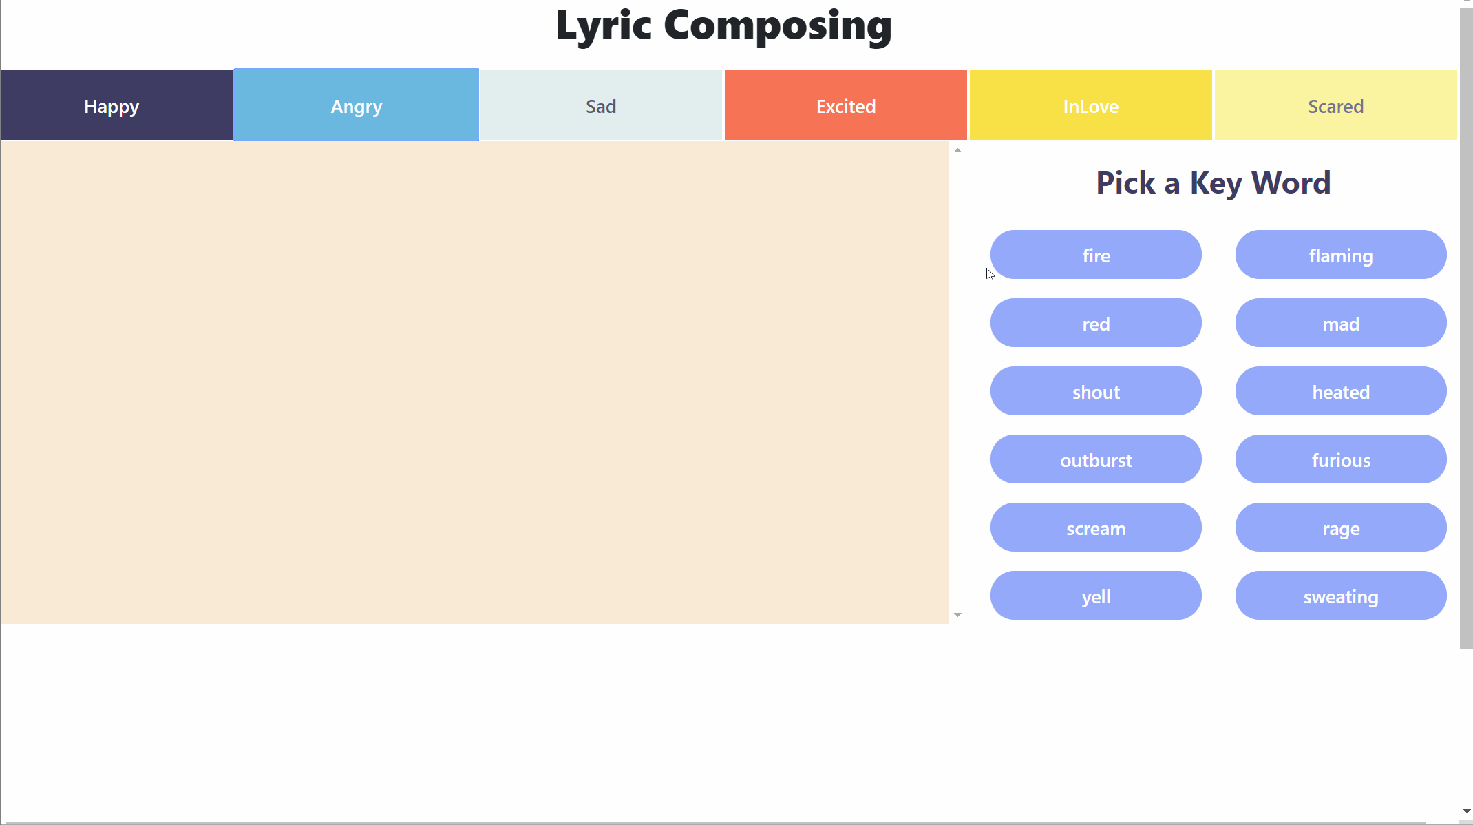Select the 'heated' keyword button
Image resolution: width=1473 pixels, height=825 pixels.
pos(1340,390)
